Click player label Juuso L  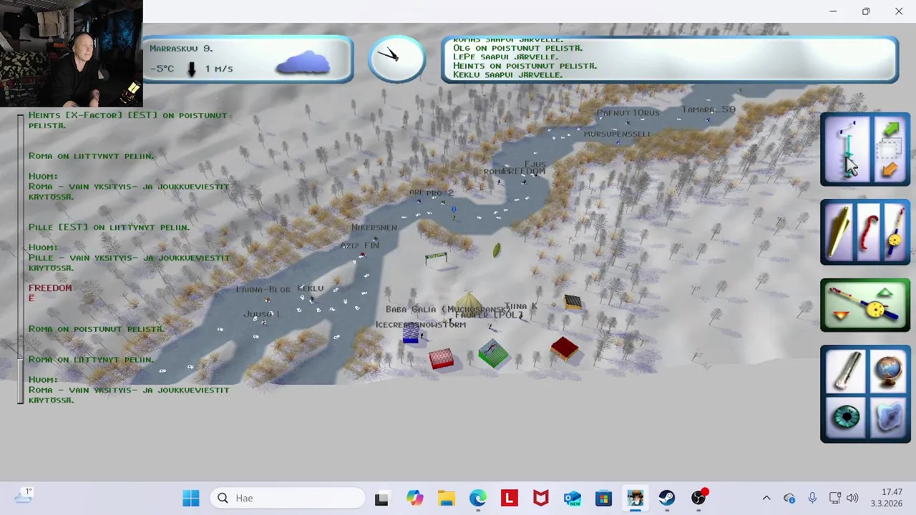coord(261,314)
